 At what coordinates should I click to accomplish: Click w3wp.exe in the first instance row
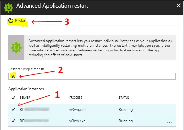pyautogui.click(x=77, y=110)
